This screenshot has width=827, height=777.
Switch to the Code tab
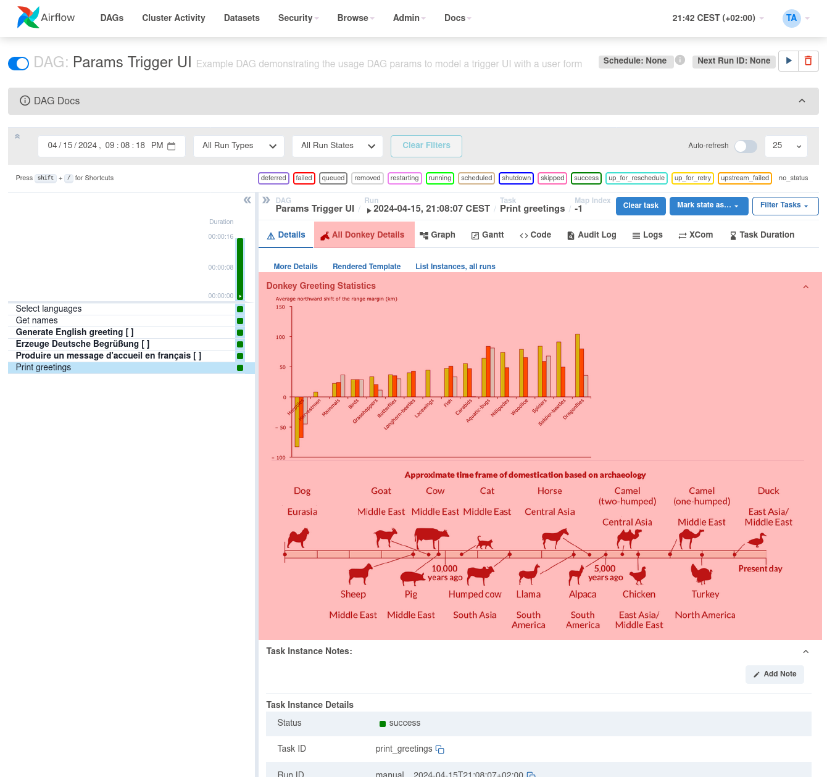(x=535, y=235)
